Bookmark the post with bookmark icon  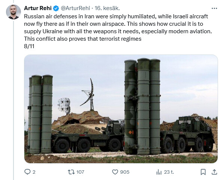(x=203, y=172)
